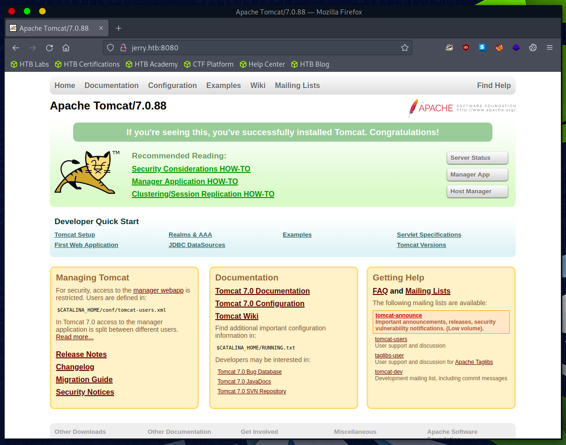Open Clustering/Session Replication HOW-TO link
566x445 pixels.
coord(203,194)
